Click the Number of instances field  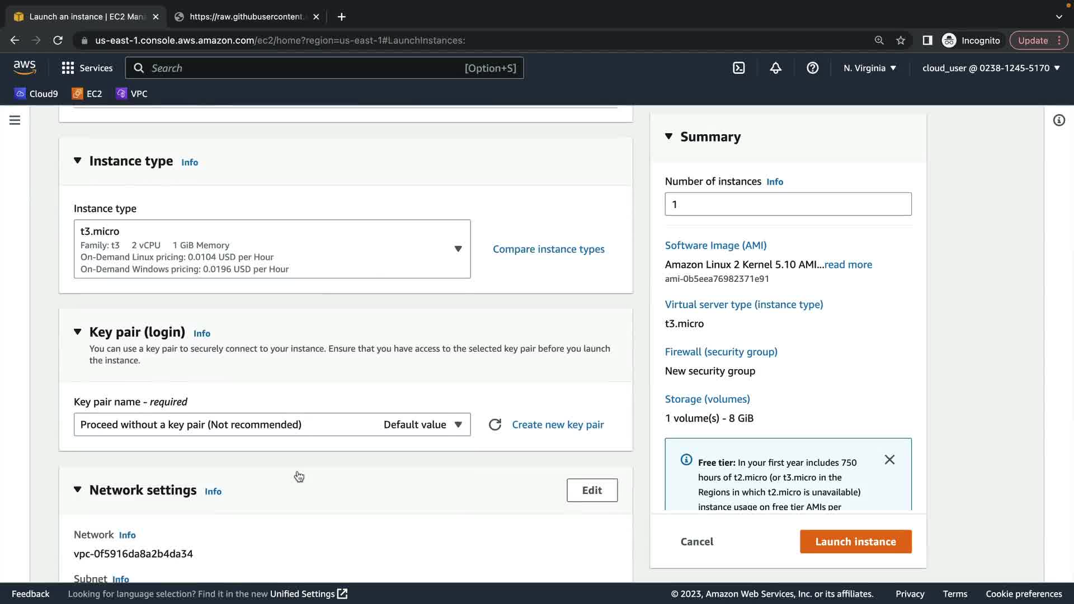(x=788, y=205)
